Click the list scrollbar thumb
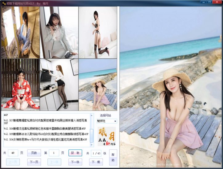Viewport: 223px width, 169px height. (x=92, y=136)
